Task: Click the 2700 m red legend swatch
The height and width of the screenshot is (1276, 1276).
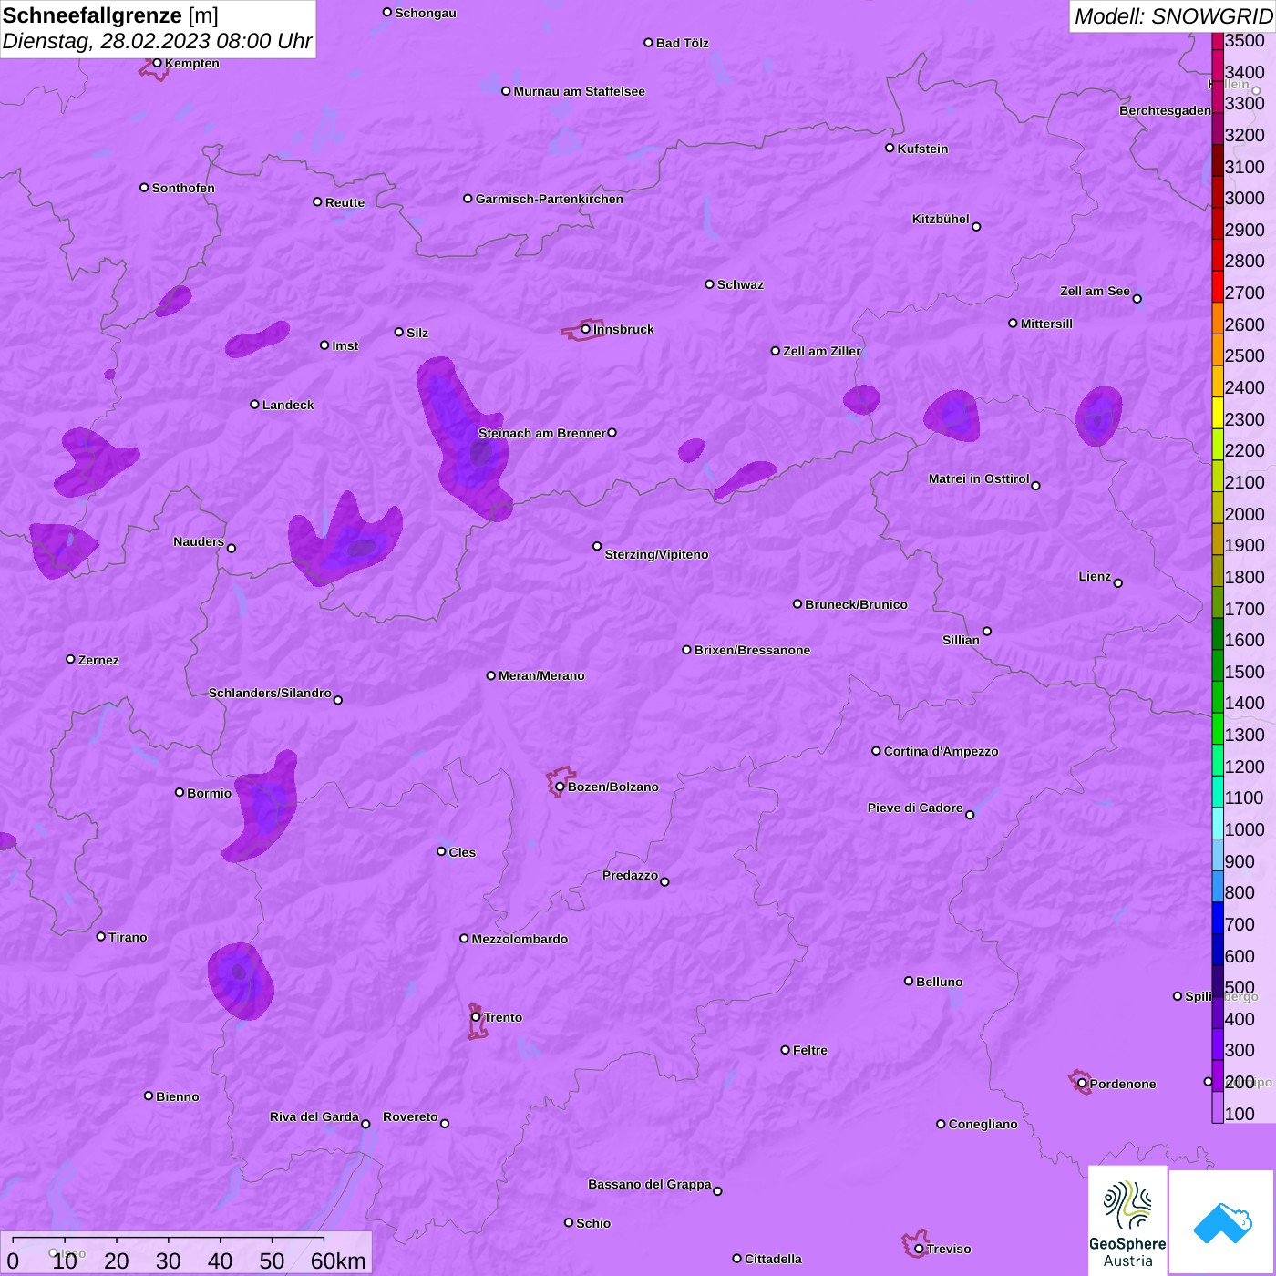Action: point(1218,286)
